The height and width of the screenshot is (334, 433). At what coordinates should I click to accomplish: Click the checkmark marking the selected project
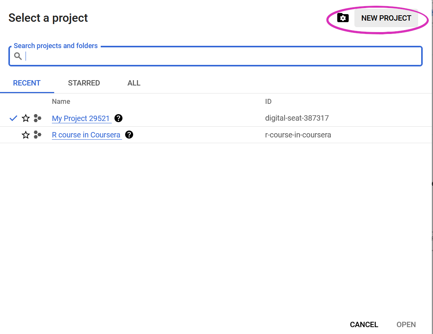tap(13, 118)
